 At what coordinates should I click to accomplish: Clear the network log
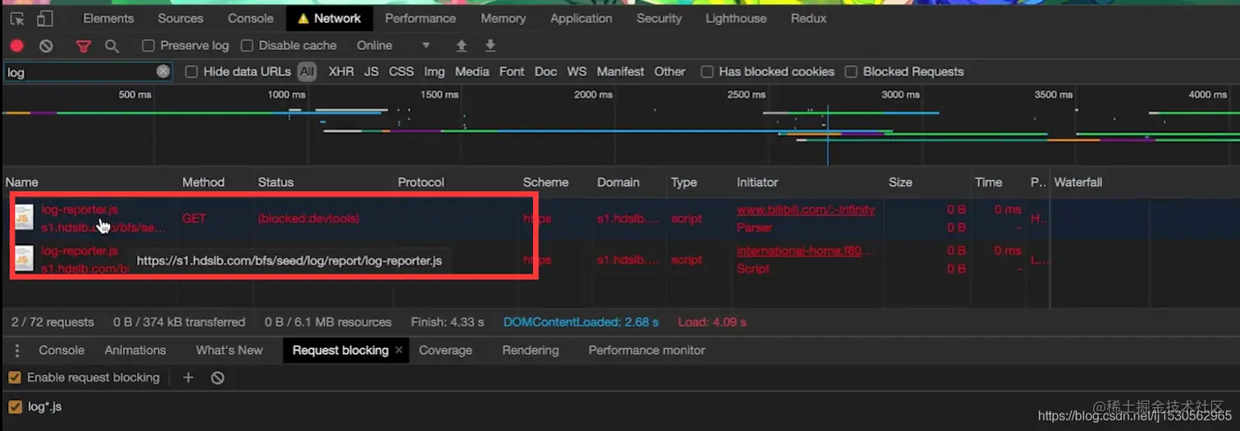(46, 46)
